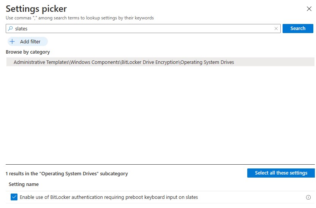The width and height of the screenshot is (316, 208).
Task: Uncheck the BitLocker preboot keyboard input setting
Action: 14,197
